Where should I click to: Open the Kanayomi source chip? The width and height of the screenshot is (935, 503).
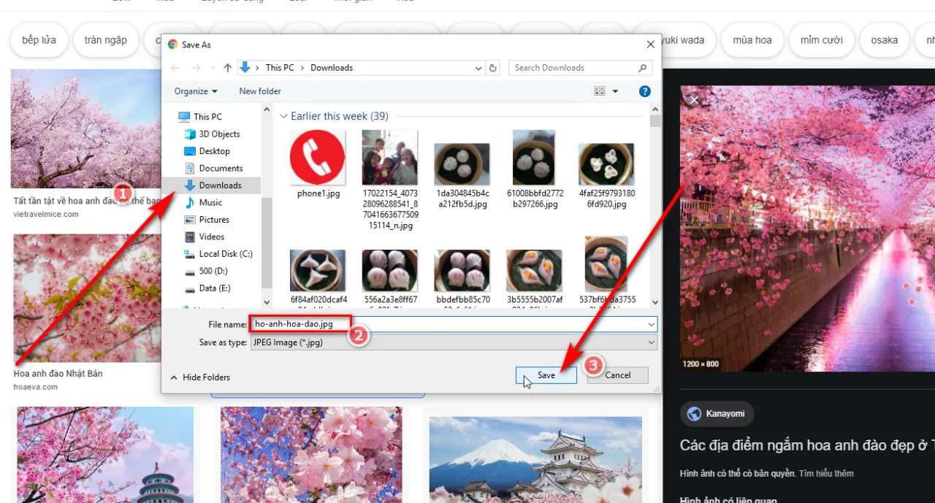click(x=717, y=414)
